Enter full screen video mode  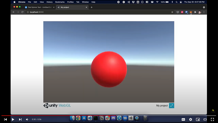(213, 119)
